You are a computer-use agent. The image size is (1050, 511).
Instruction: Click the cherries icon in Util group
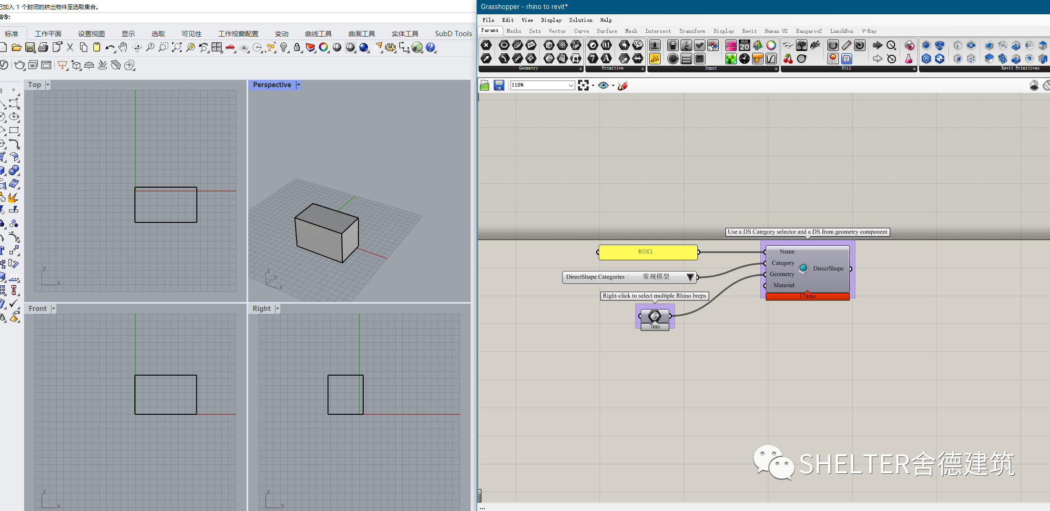coord(788,59)
